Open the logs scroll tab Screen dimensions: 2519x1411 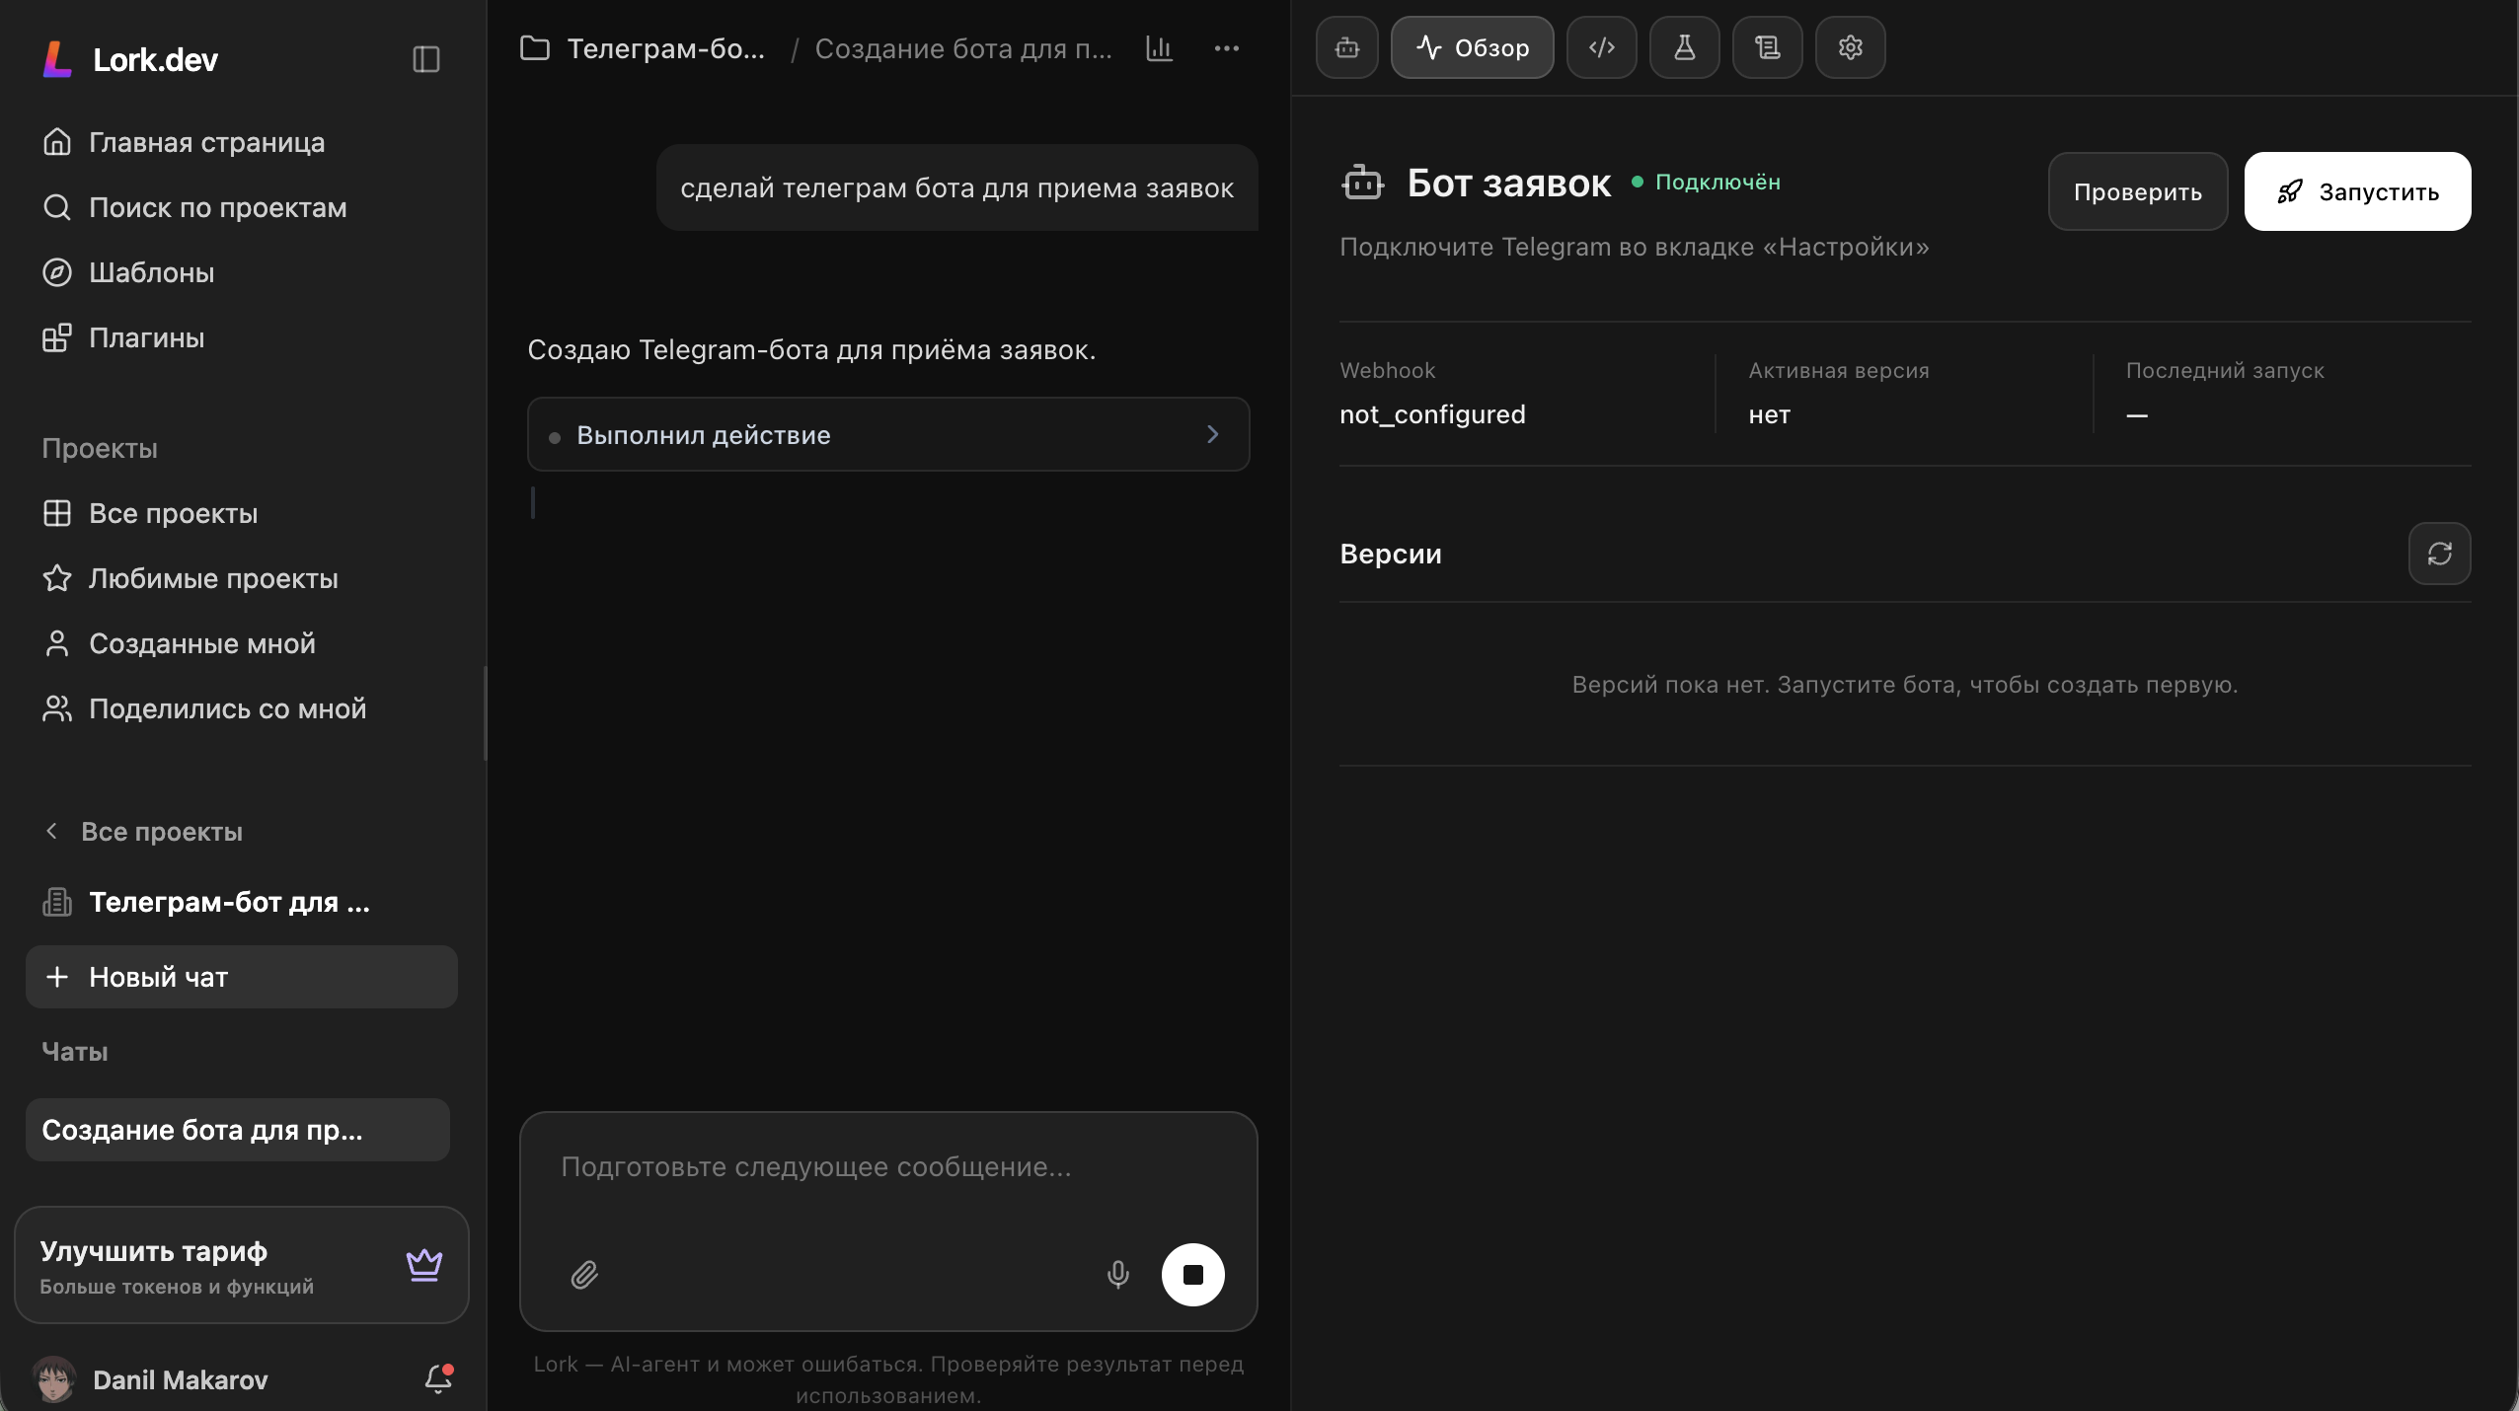pyautogui.click(x=1768, y=47)
